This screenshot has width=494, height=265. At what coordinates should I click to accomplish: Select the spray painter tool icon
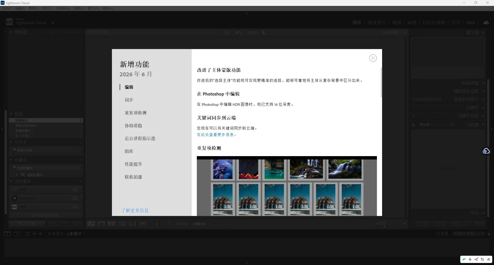(x=157, y=224)
